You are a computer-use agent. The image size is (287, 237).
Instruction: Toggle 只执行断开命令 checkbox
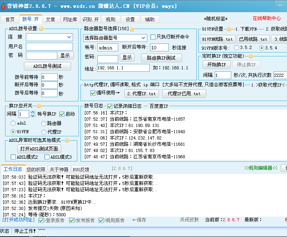[153, 37]
